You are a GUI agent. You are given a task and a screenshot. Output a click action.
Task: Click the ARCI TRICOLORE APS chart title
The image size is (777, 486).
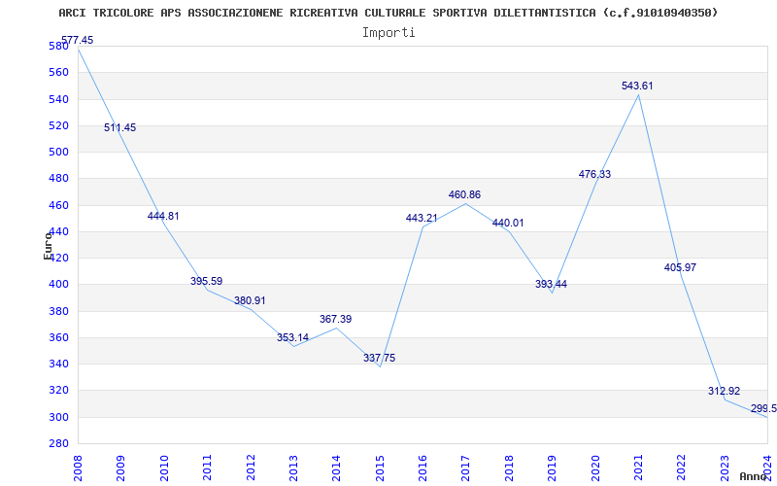click(x=388, y=13)
